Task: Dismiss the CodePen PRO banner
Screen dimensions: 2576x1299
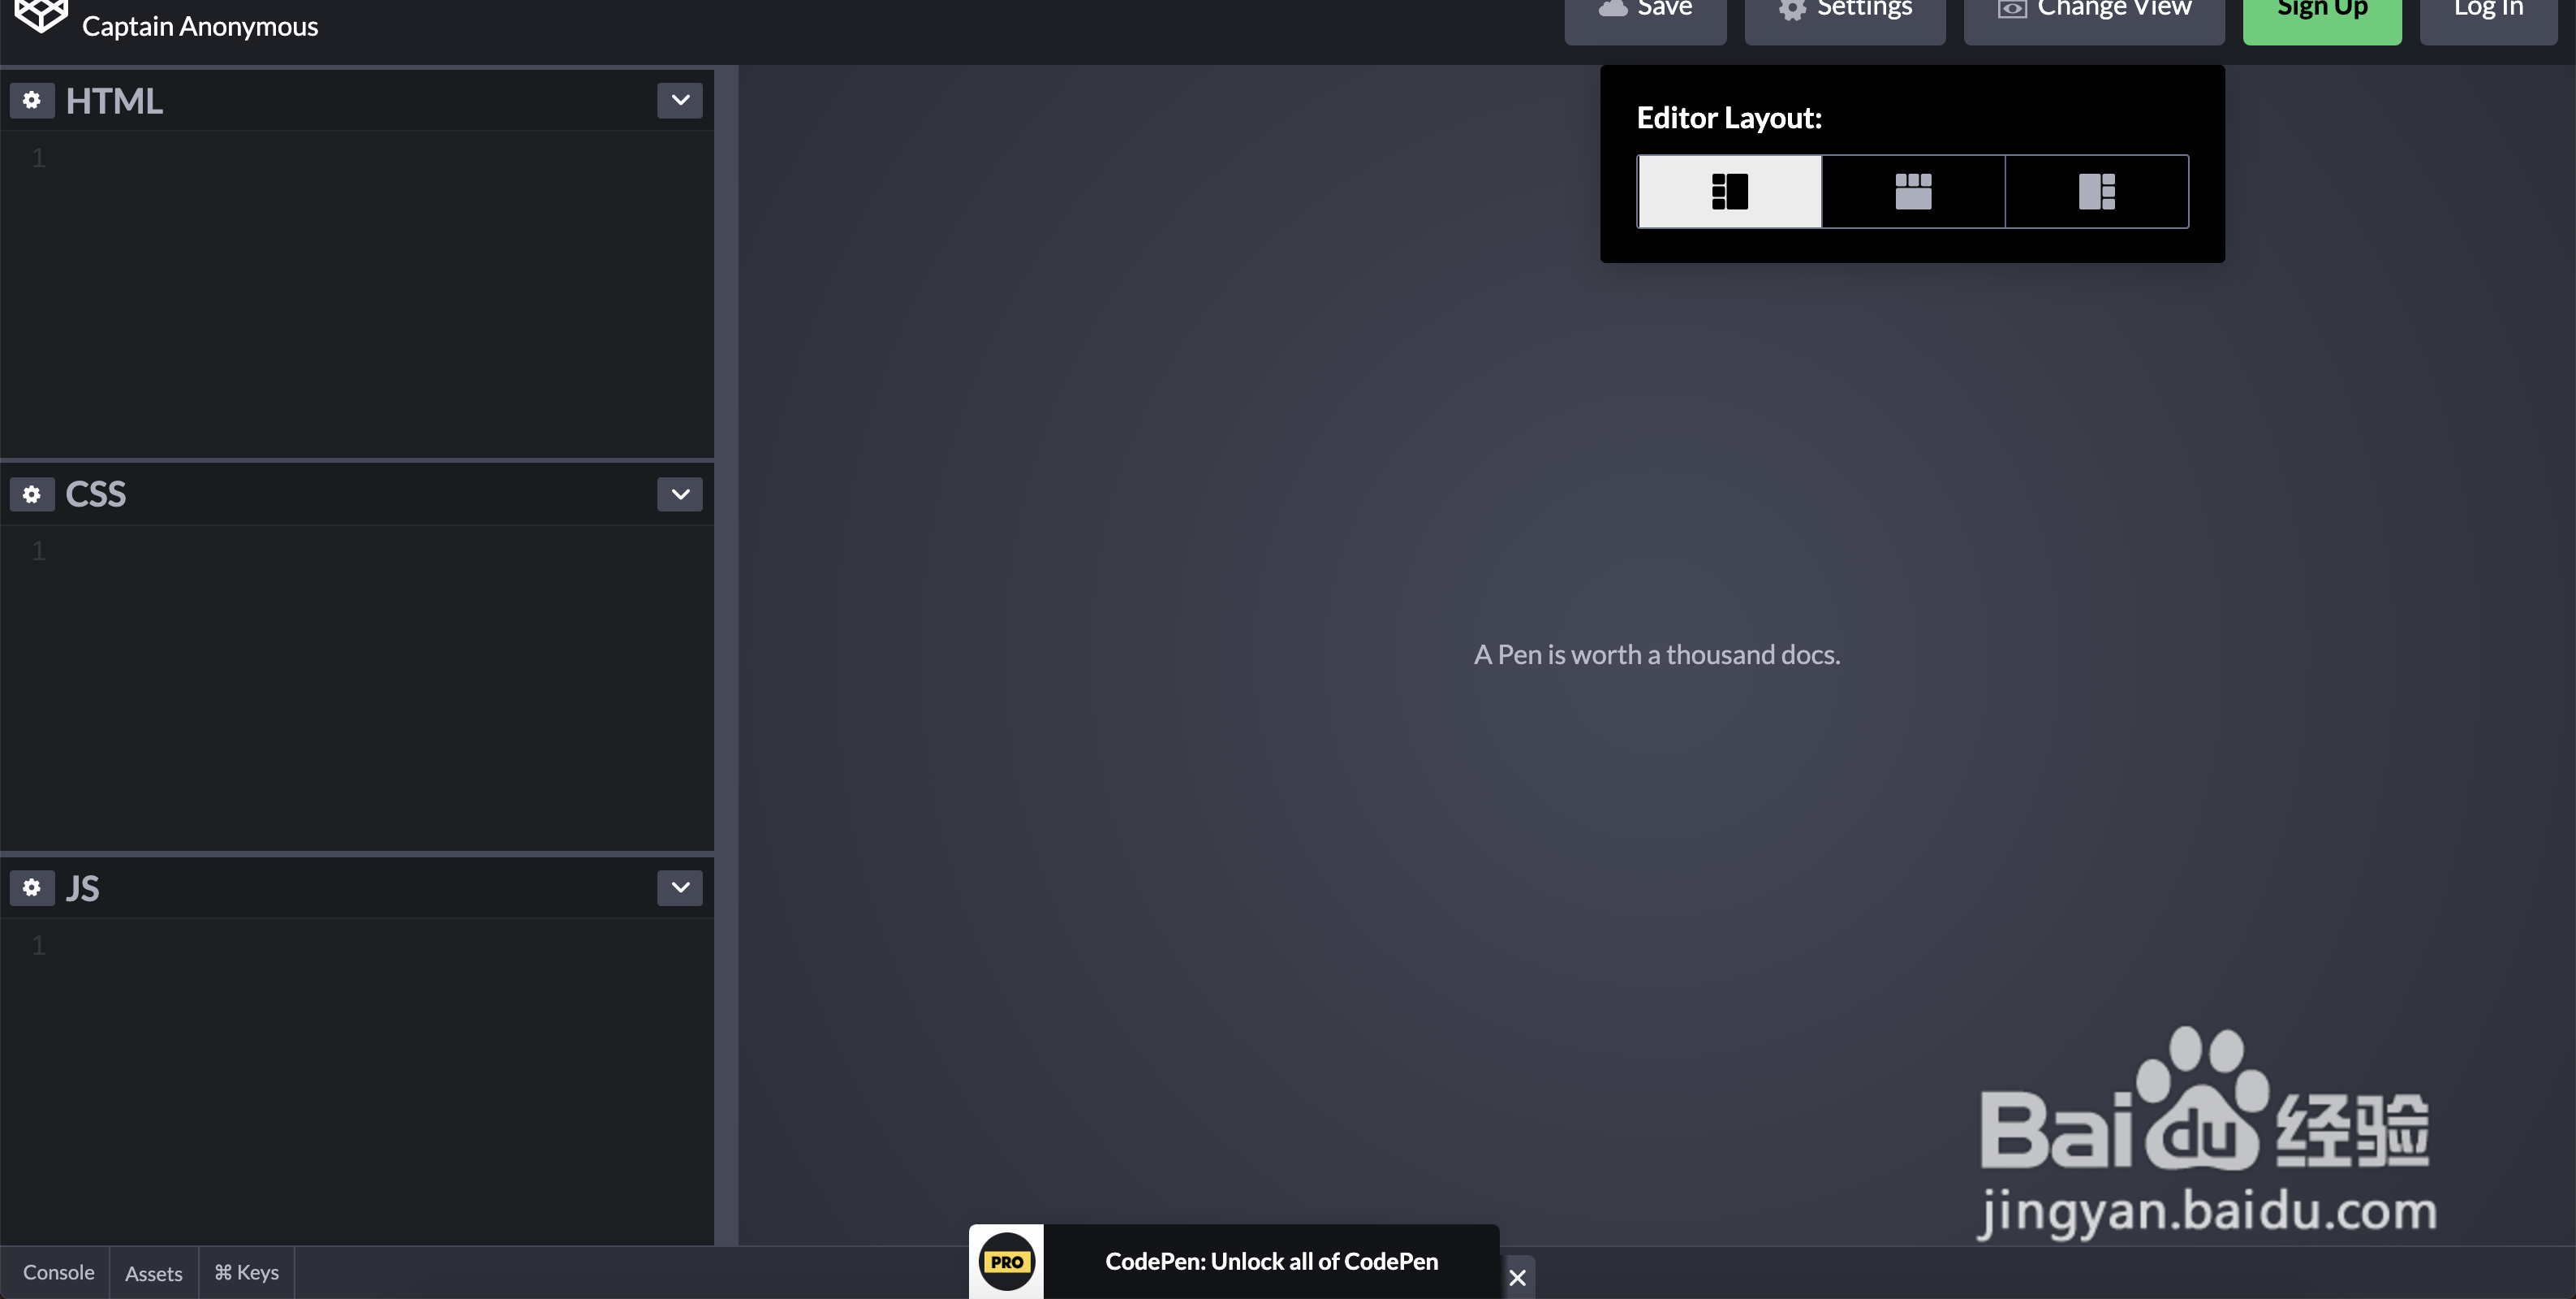Action: click(x=1517, y=1277)
